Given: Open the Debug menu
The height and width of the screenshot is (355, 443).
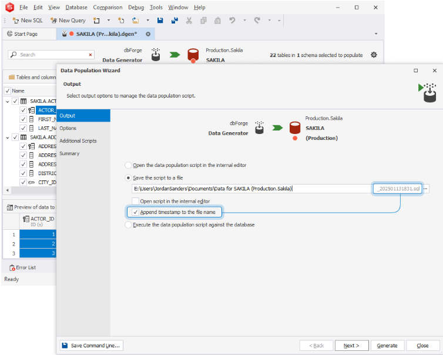Looking at the screenshot, I should pos(136,8).
